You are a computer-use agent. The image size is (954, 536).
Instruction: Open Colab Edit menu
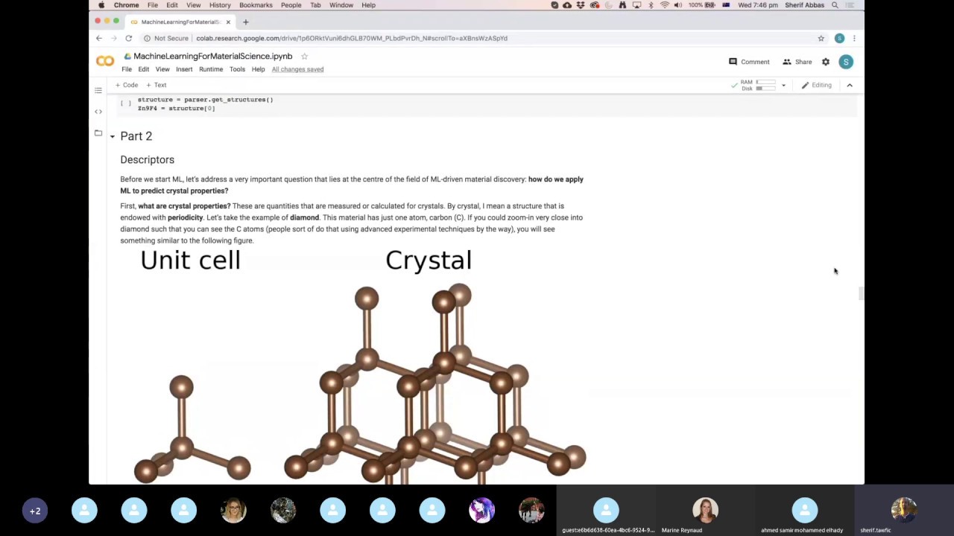click(x=143, y=69)
